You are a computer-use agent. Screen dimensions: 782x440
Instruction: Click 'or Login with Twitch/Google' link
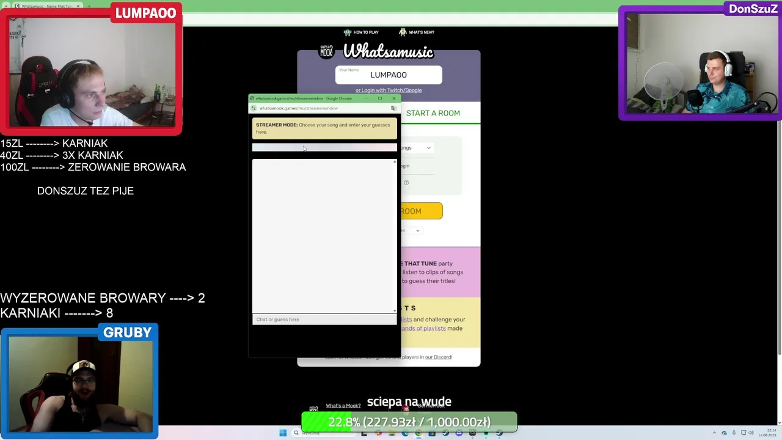tap(389, 90)
